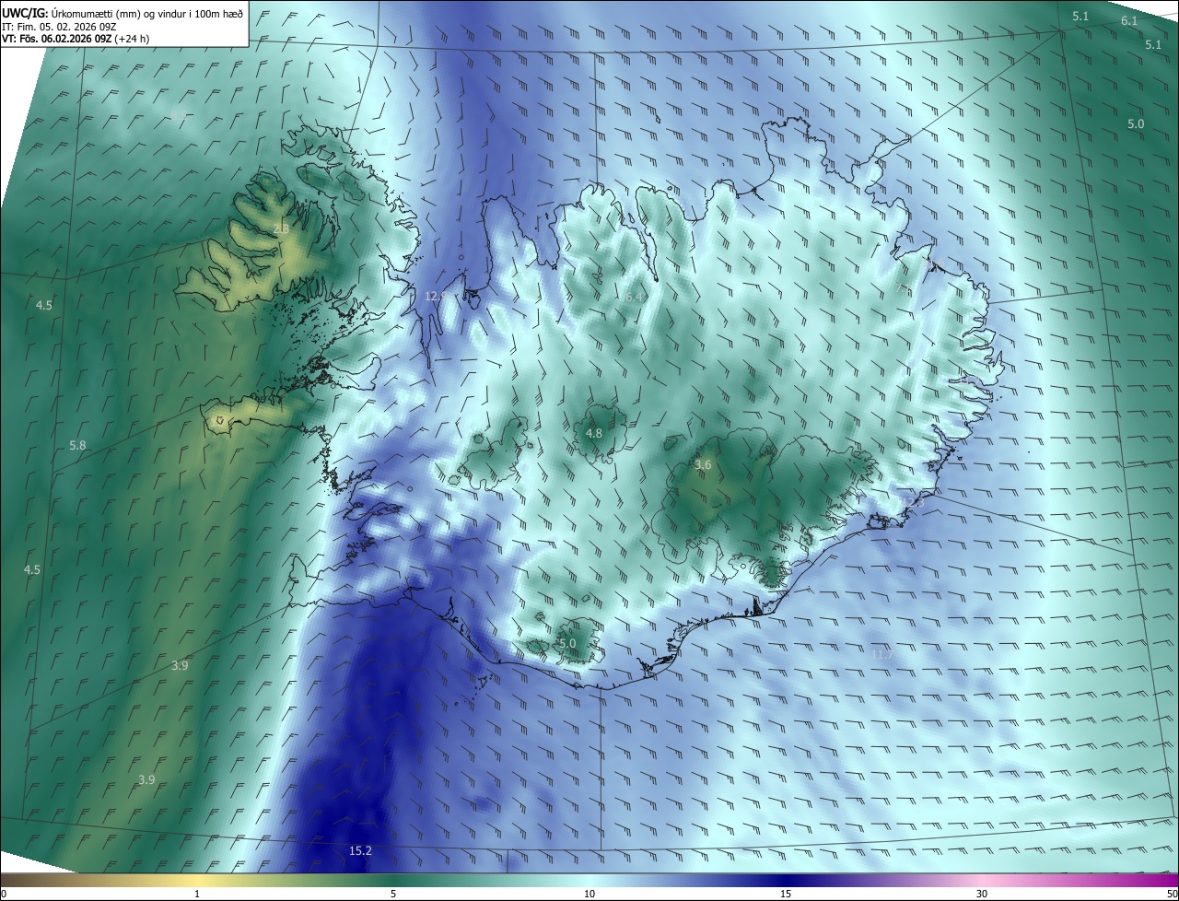This screenshot has width=1179, height=901.
Task: Click the 6.4 value label on the map
Action: click(634, 298)
